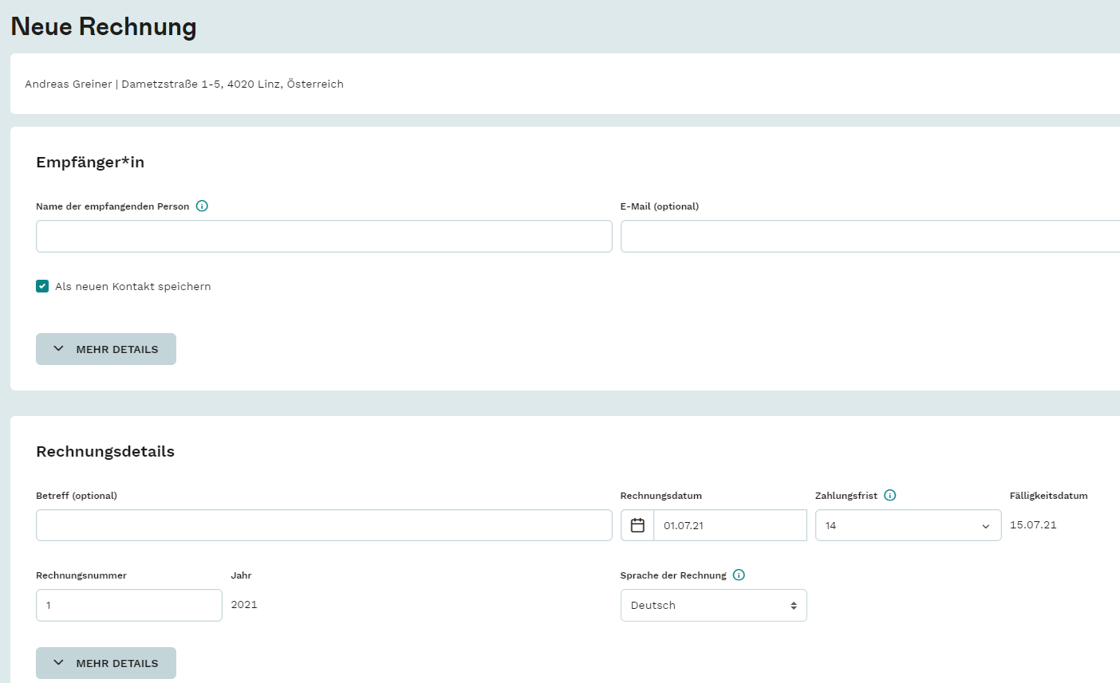
Task: Click the Fälligkeitsdatum value 15.07.21
Action: [1033, 524]
